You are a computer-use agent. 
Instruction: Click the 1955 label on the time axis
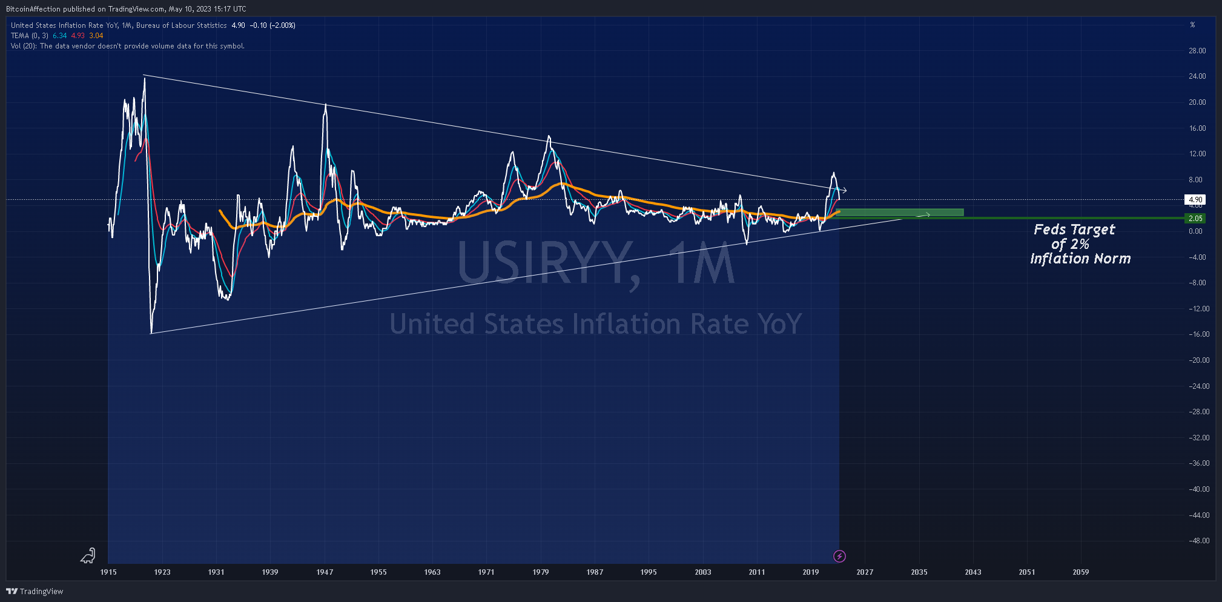coord(378,572)
